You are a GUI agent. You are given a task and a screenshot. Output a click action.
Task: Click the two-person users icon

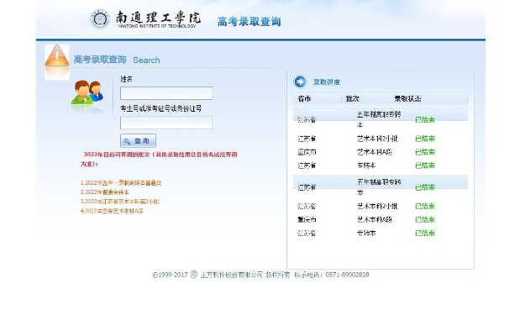pyautogui.click(x=87, y=92)
